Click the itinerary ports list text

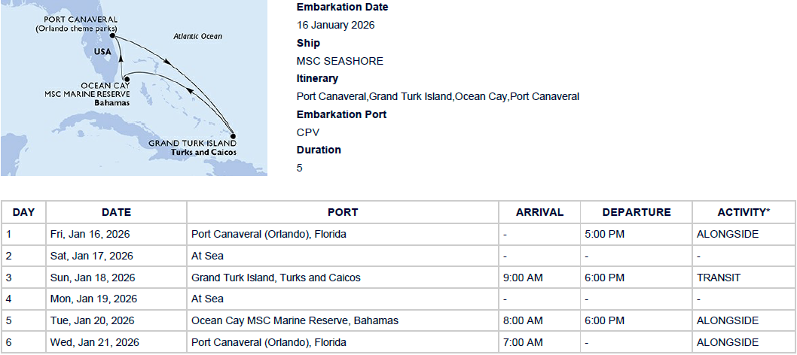pos(438,96)
